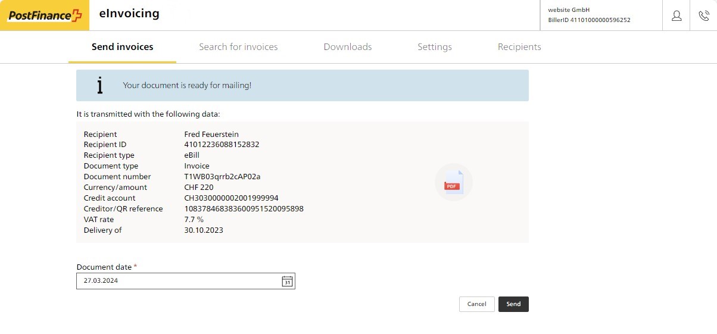Switch to Send invoices tab

(123, 47)
